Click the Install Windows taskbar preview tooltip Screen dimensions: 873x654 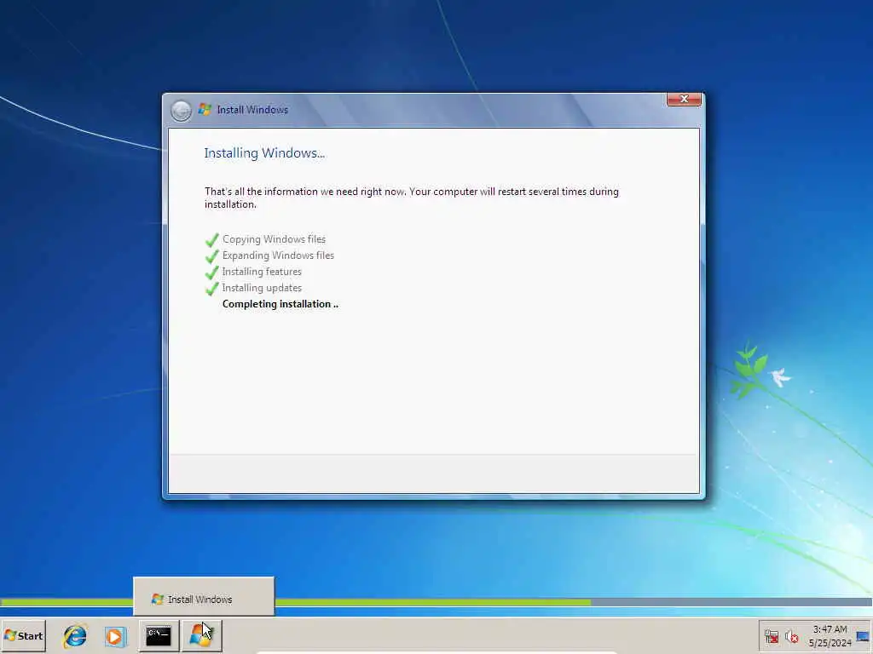[x=203, y=597]
